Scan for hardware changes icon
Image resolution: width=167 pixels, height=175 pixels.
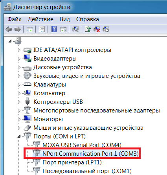[75, 29]
